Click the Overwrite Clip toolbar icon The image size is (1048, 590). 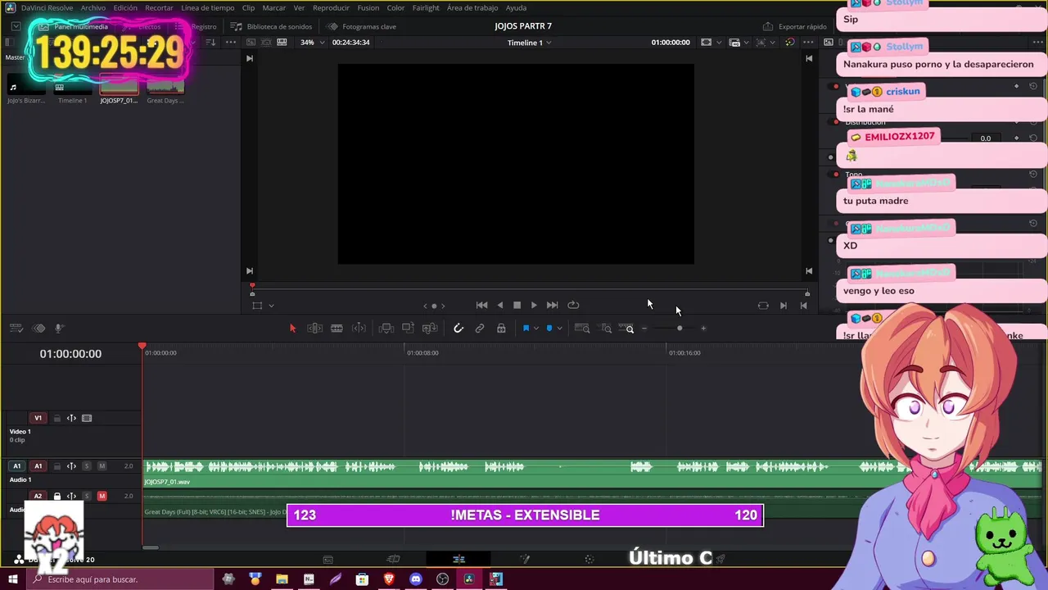408,329
